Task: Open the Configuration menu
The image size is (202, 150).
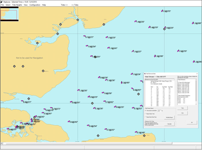Action: [35, 5]
